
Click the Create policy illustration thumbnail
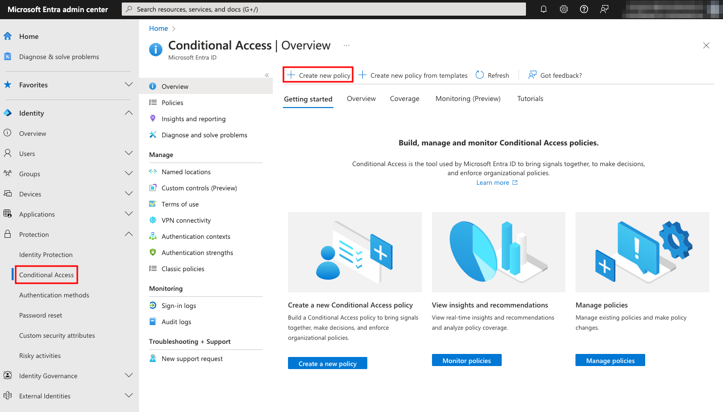[x=355, y=252]
